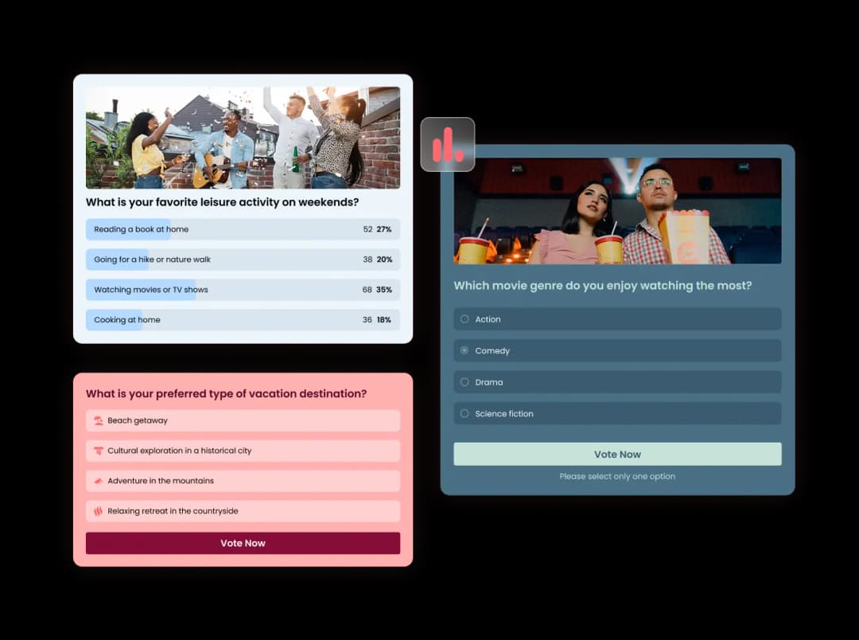The image size is (859, 640).
Task: Click the dark red Vote Now button
Action: coord(243,543)
